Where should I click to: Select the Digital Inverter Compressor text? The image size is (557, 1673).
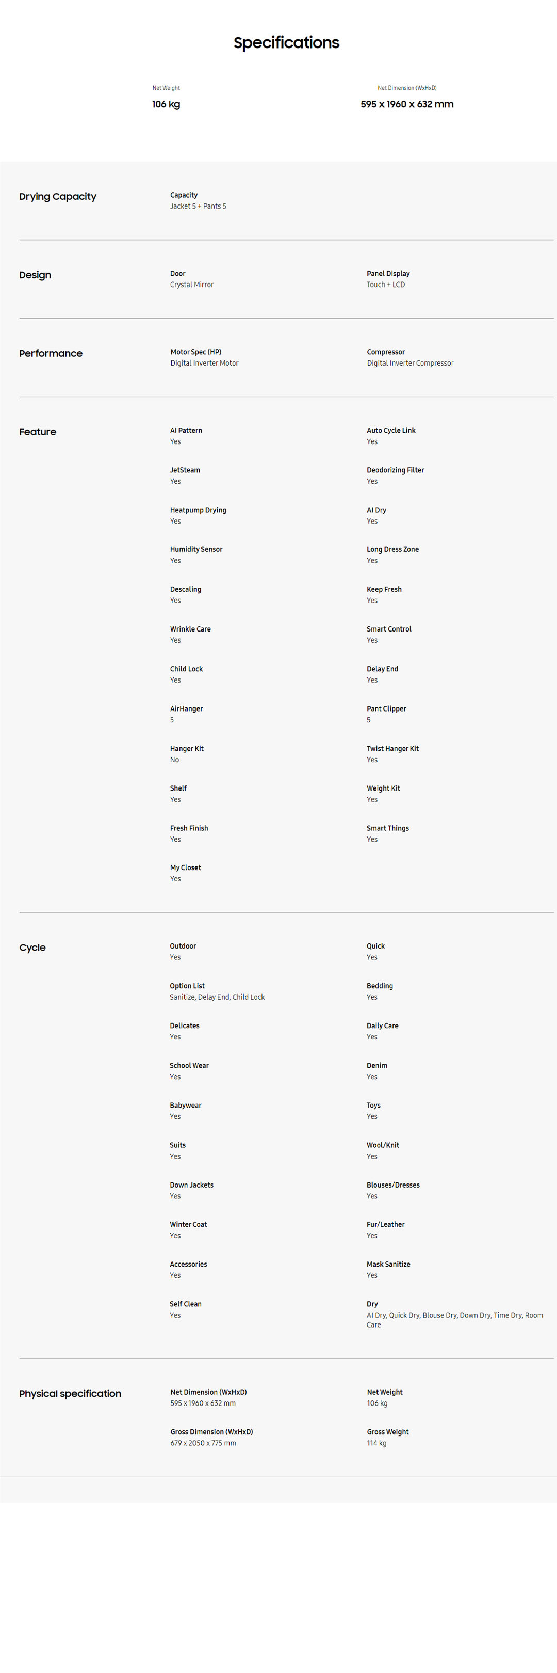coord(410,363)
